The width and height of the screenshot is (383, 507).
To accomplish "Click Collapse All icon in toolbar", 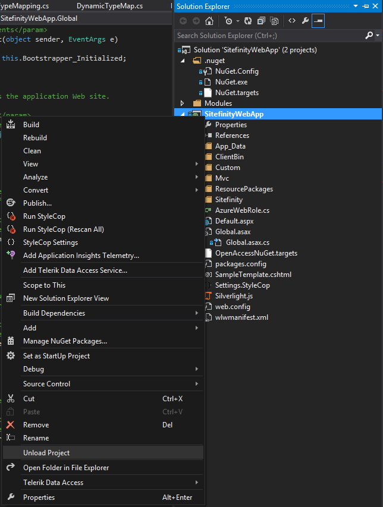I will [x=261, y=21].
